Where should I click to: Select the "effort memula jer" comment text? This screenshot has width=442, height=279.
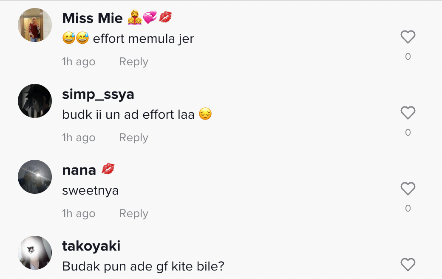coord(143,39)
